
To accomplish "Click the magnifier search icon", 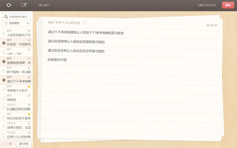I will [x=6, y=17].
